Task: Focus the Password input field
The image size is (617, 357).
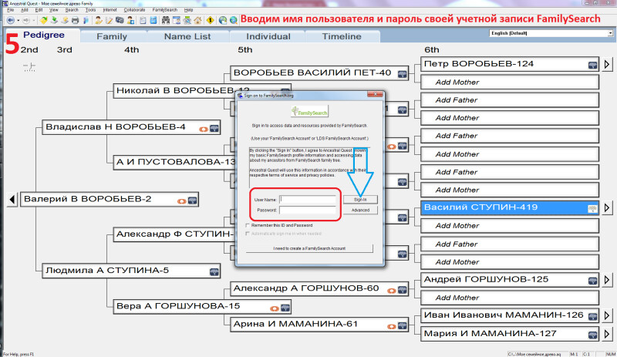Action: (308, 210)
